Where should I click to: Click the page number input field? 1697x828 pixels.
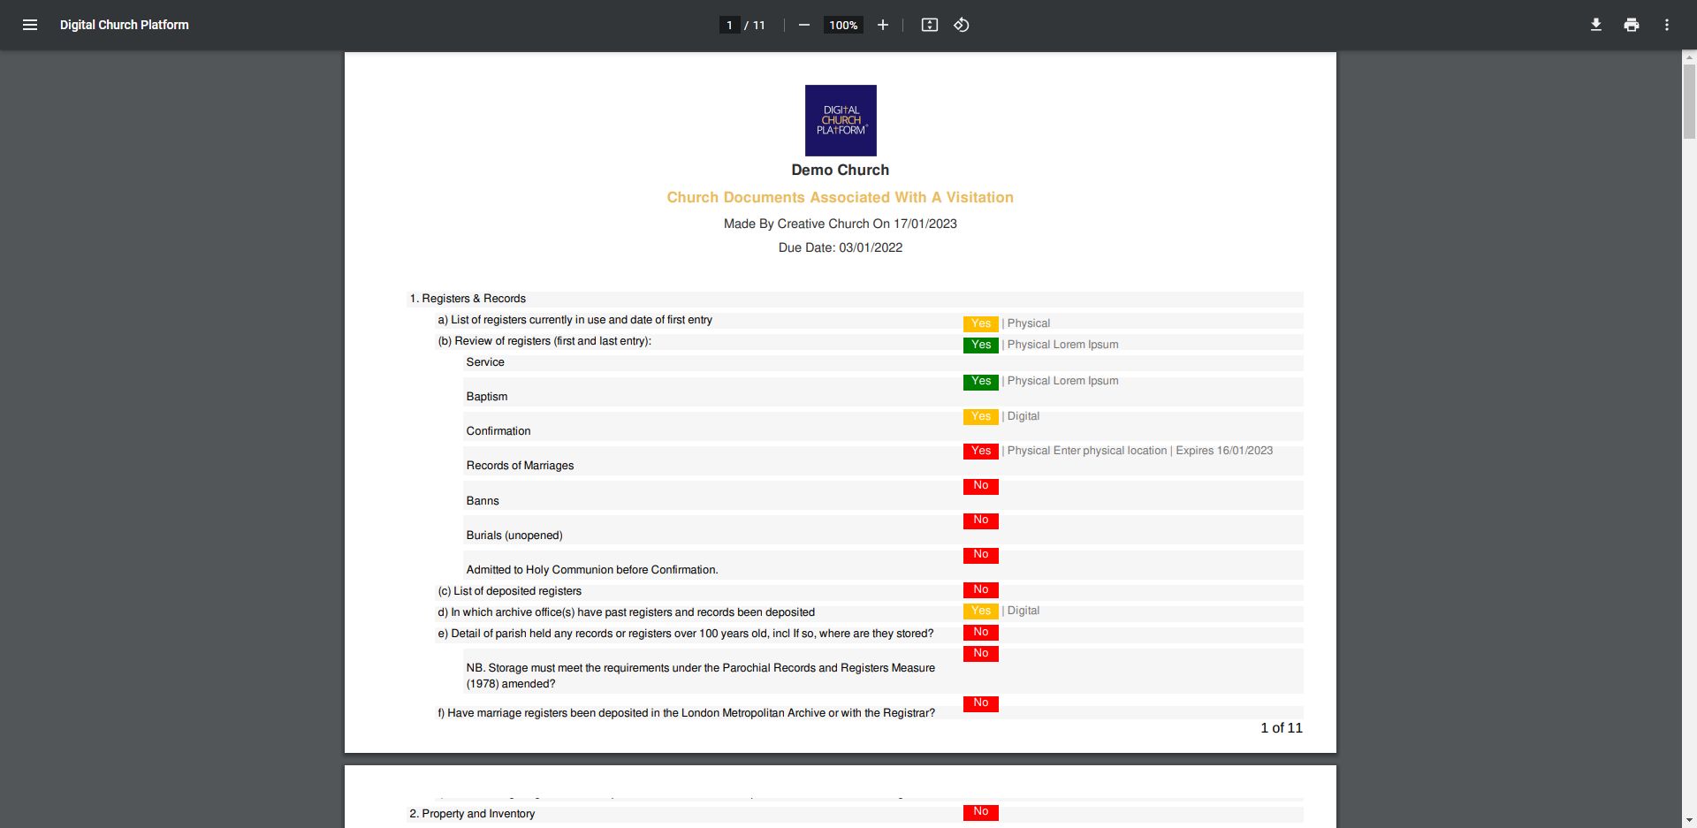(729, 25)
